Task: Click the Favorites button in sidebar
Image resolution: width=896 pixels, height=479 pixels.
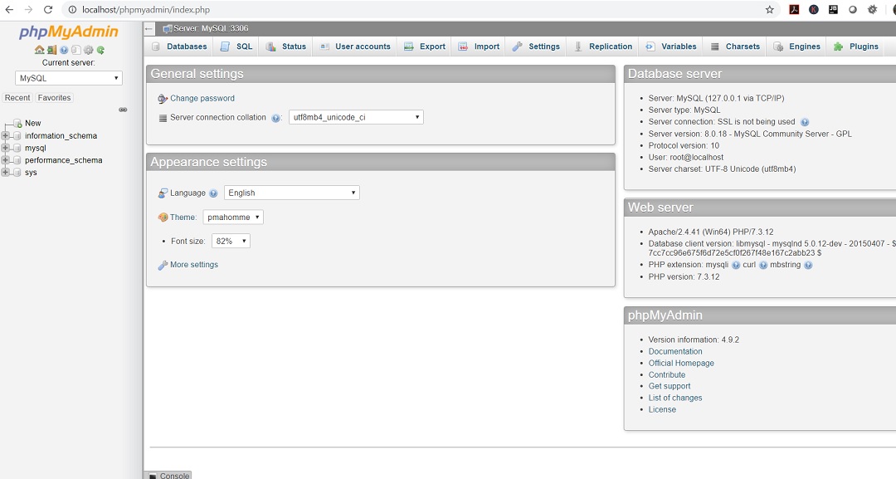Action: [x=54, y=98]
